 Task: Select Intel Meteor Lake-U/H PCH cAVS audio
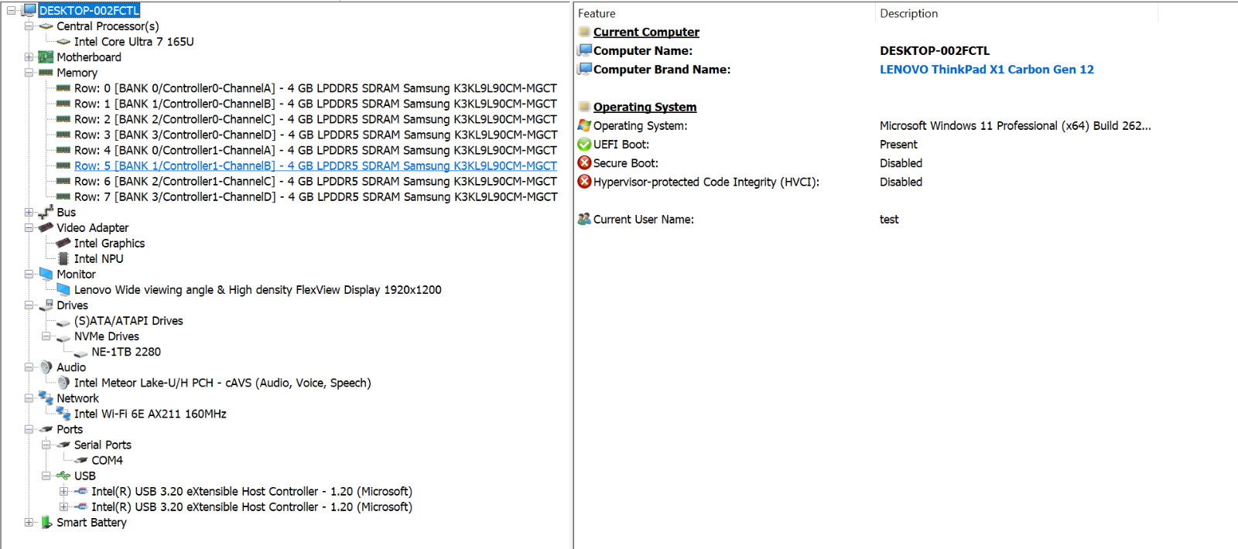tap(223, 383)
